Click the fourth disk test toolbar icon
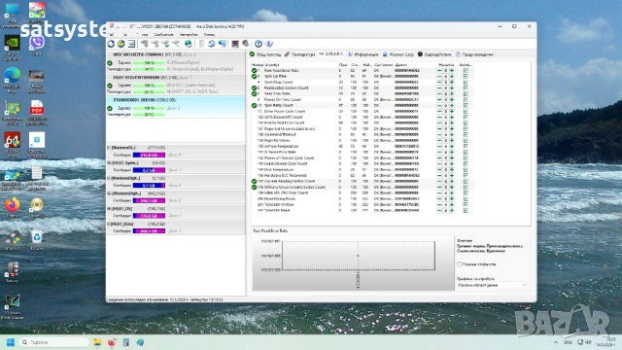 [176, 44]
